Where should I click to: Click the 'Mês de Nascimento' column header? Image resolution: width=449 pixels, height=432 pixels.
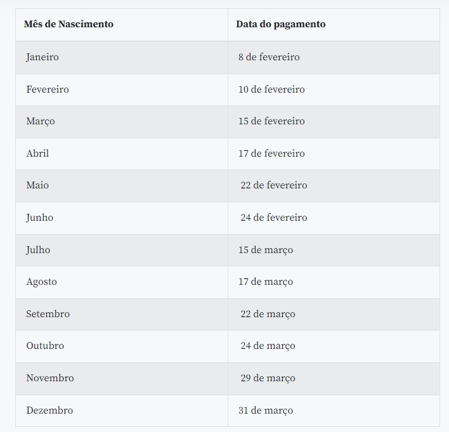[68, 24]
